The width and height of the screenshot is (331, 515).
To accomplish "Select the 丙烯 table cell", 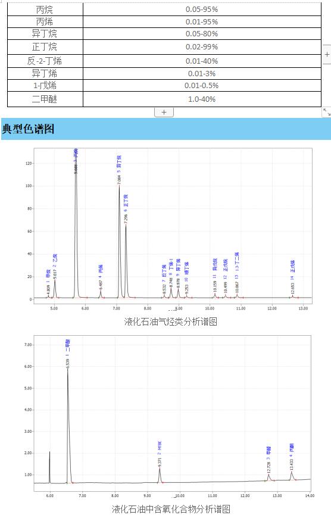I will pyautogui.click(x=45, y=22).
